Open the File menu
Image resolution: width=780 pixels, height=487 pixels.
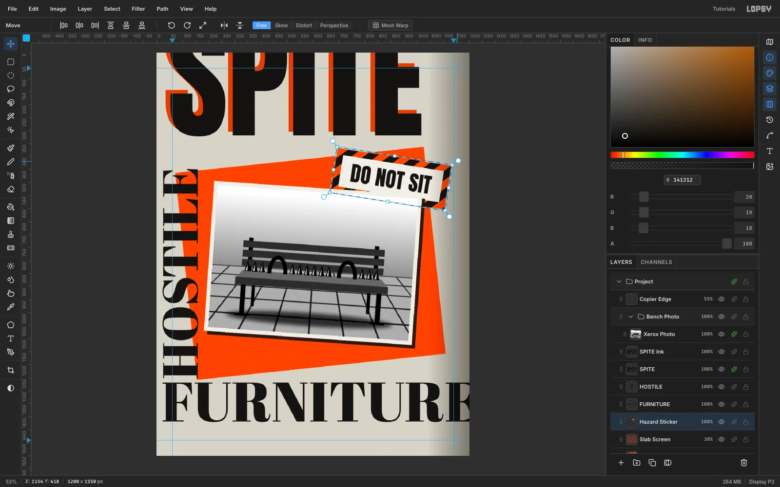[12, 9]
